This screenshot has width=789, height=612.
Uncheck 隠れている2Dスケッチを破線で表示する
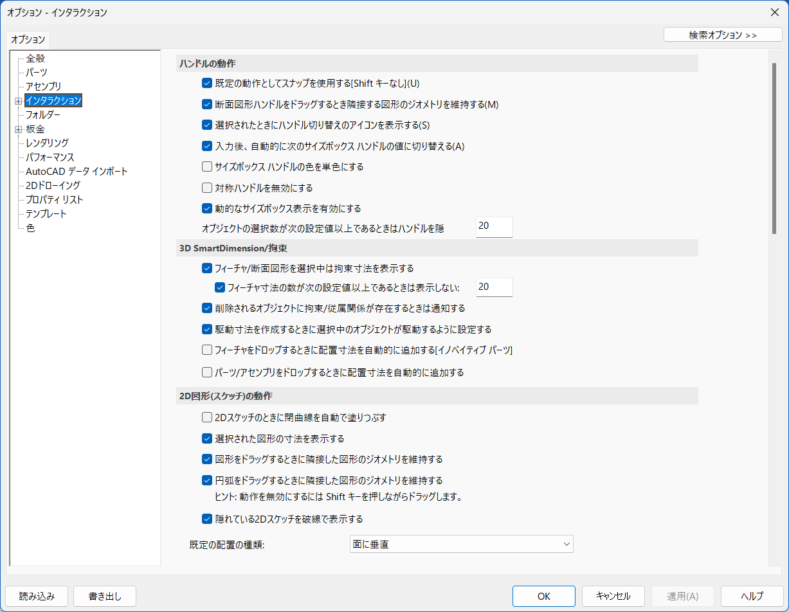(207, 519)
